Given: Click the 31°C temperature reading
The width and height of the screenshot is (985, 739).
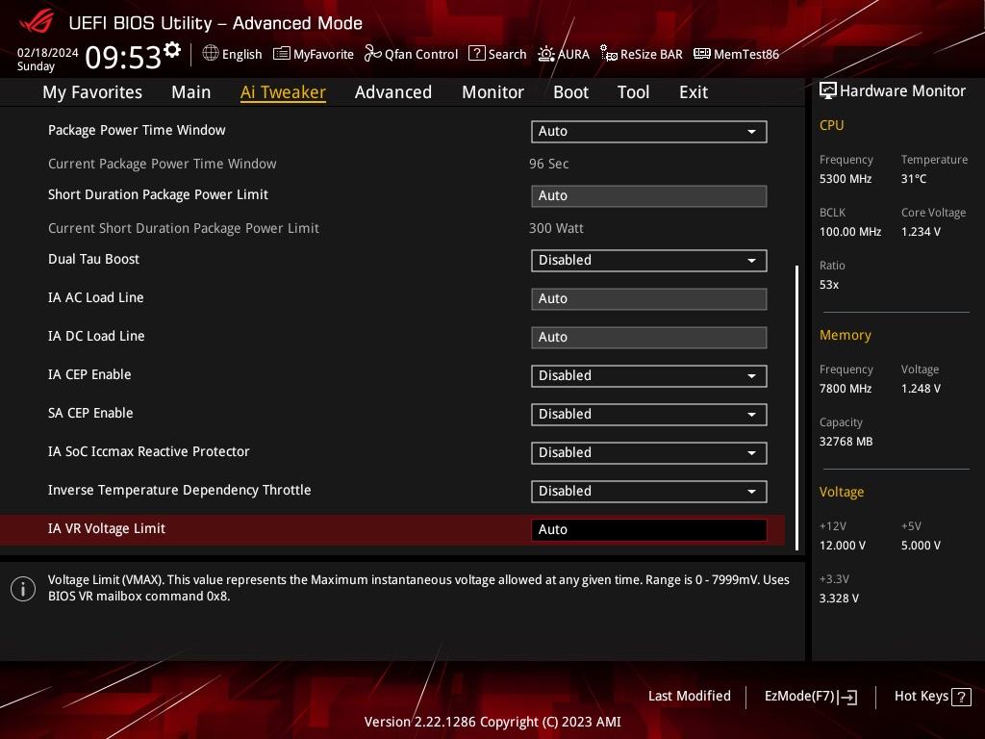Looking at the screenshot, I should [914, 178].
